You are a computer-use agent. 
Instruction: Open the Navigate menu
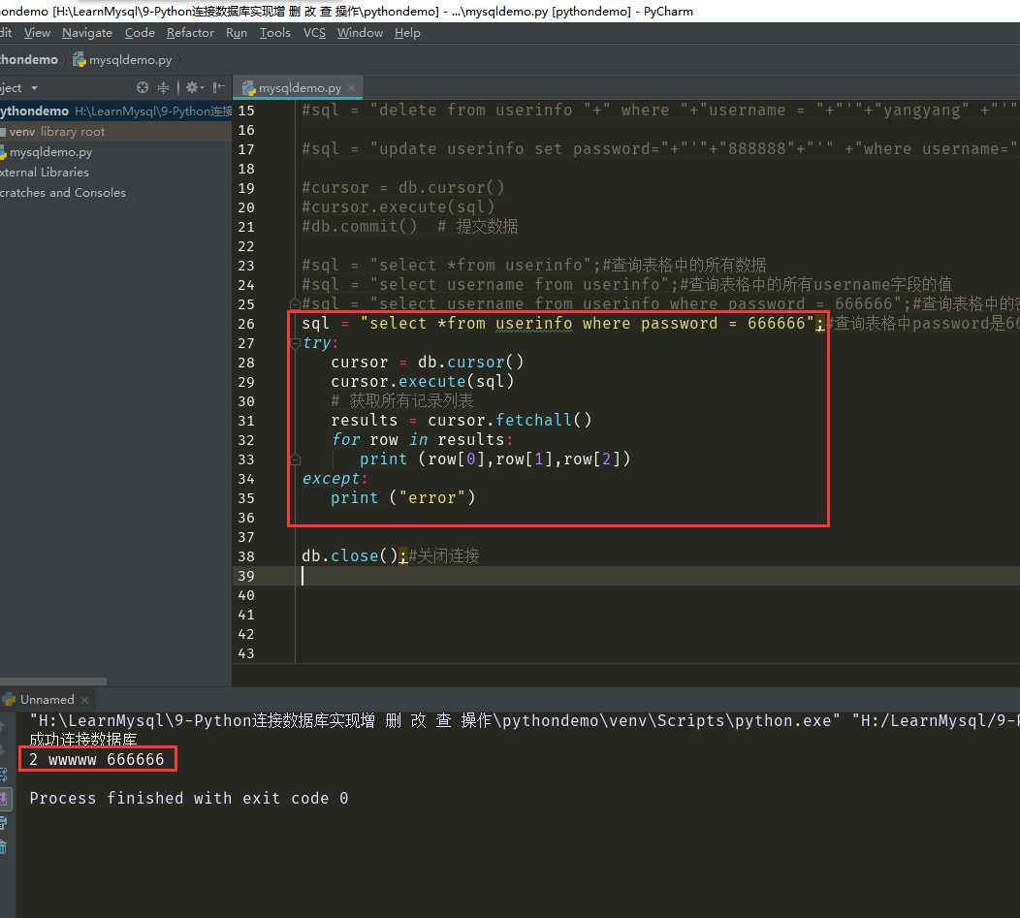(x=87, y=33)
